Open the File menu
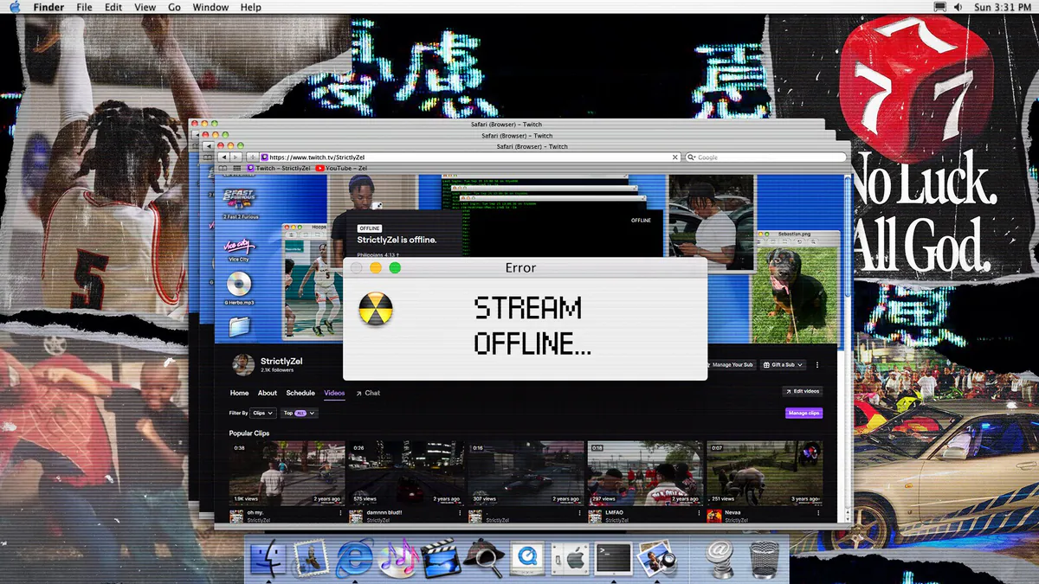The height and width of the screenshot is (584, 1039). 84,7
